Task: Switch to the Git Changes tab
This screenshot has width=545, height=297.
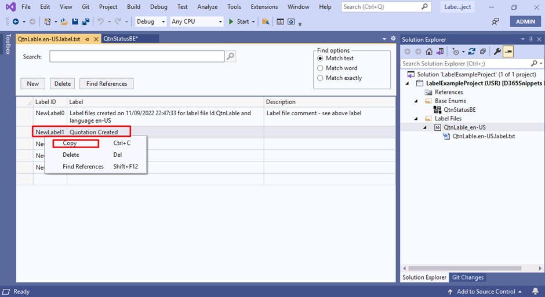Action: (467, 277)
